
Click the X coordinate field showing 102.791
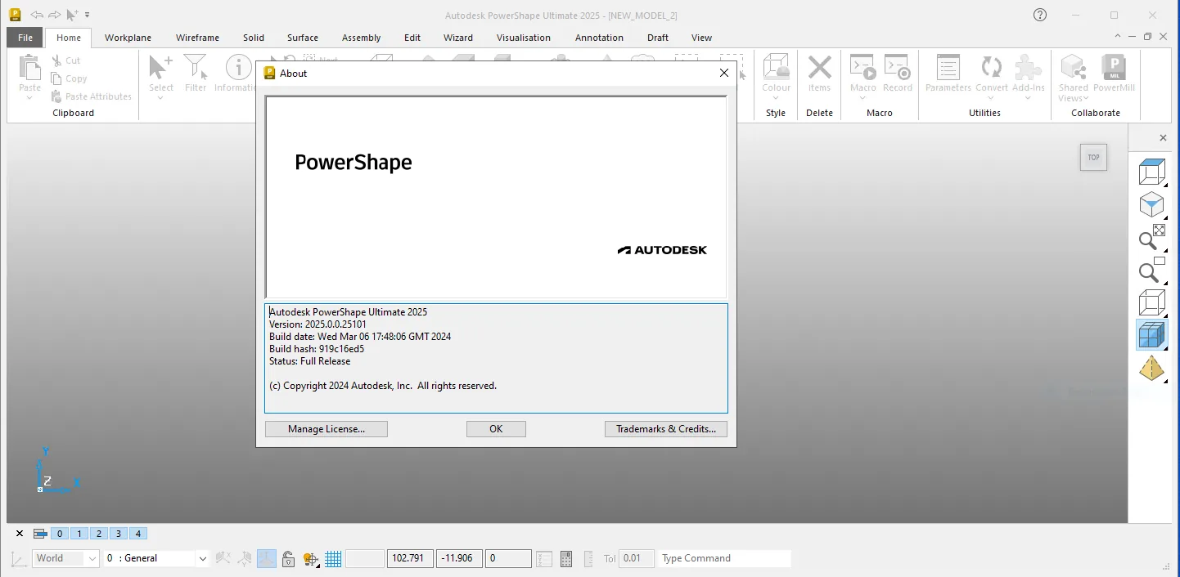[x=410, y=558]
